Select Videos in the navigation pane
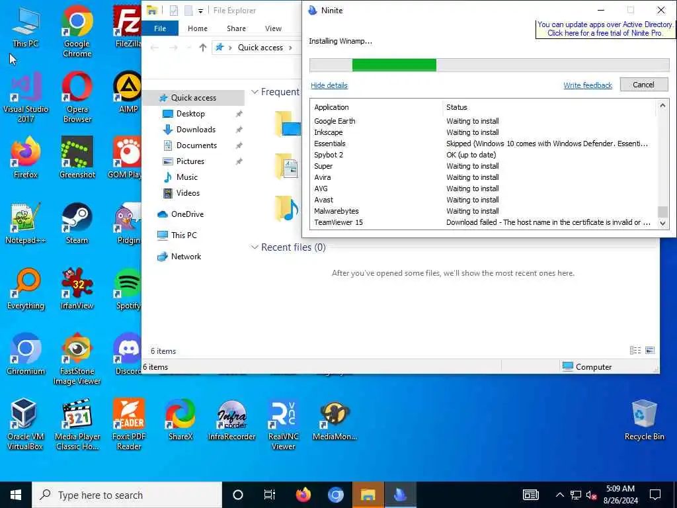 [x=188, y=193]
